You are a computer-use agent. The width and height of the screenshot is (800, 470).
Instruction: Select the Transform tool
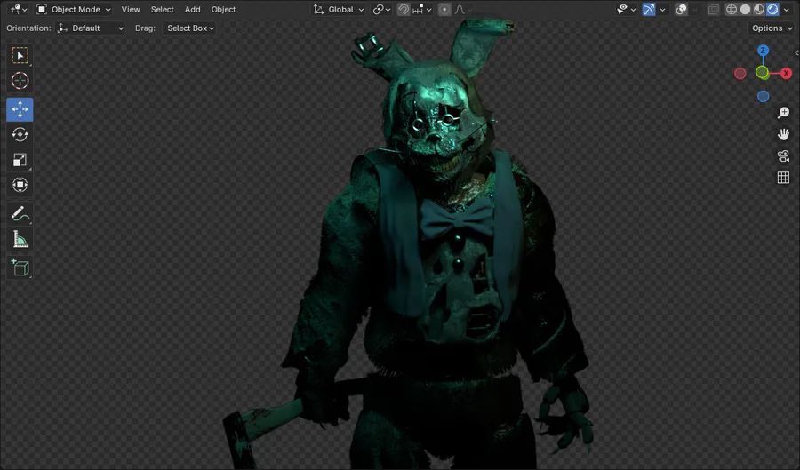pyautogui.click(x=20, y=185)
